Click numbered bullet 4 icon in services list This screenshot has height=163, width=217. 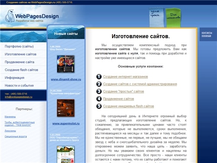pyautogui.click(x=99, y=99)
